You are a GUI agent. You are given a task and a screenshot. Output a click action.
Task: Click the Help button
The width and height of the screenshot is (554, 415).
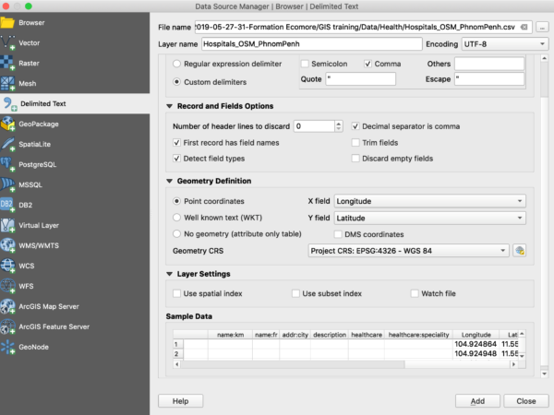[x=181, y=401]
